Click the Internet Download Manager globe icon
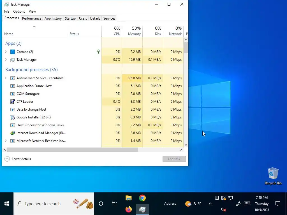The height and width of the screenshot is (215, 287). tap(12, 133)
